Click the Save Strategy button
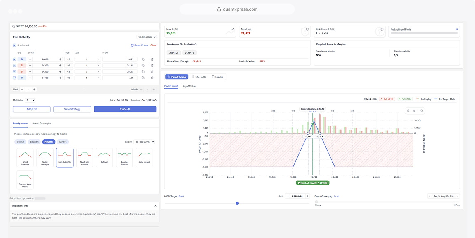 click(x=72, y=109)
